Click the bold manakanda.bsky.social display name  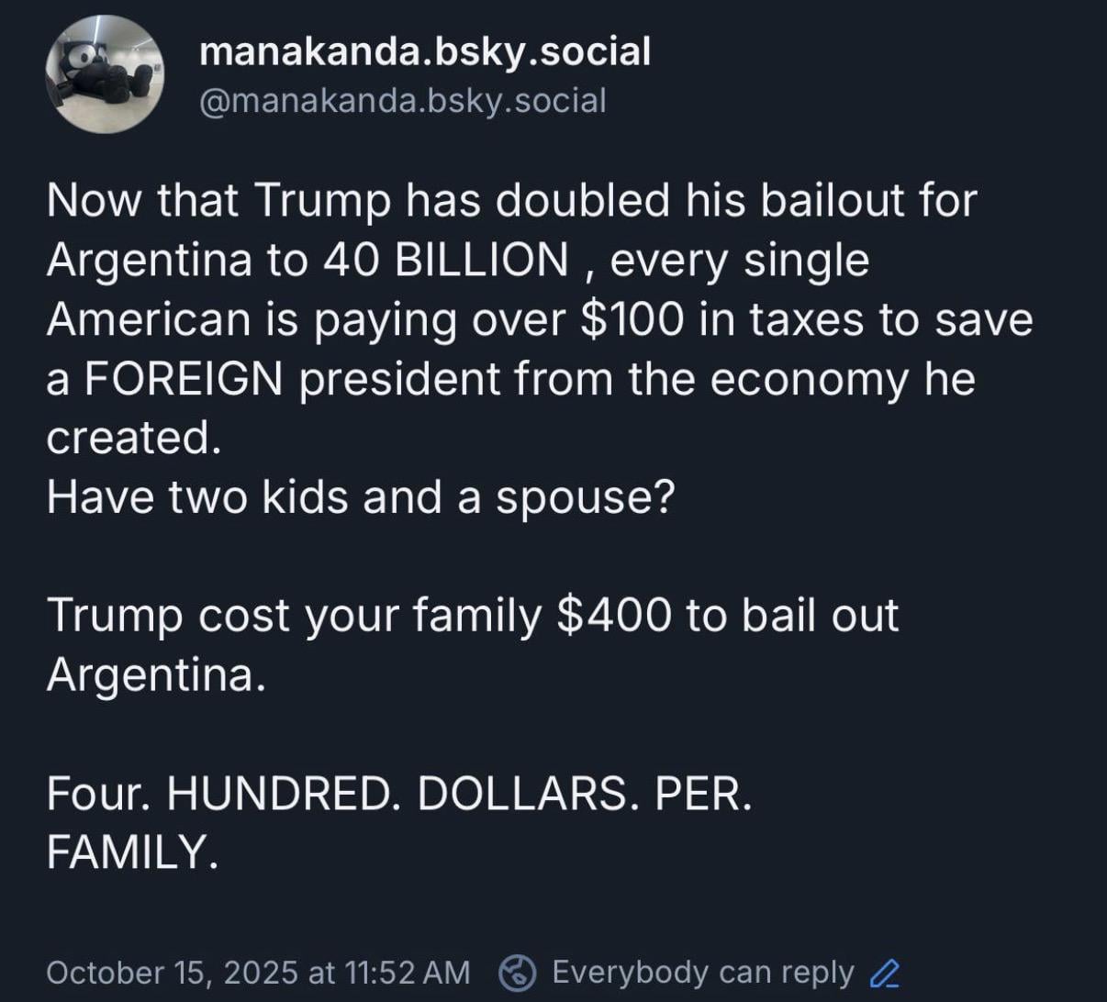click(x=424, y=51)
